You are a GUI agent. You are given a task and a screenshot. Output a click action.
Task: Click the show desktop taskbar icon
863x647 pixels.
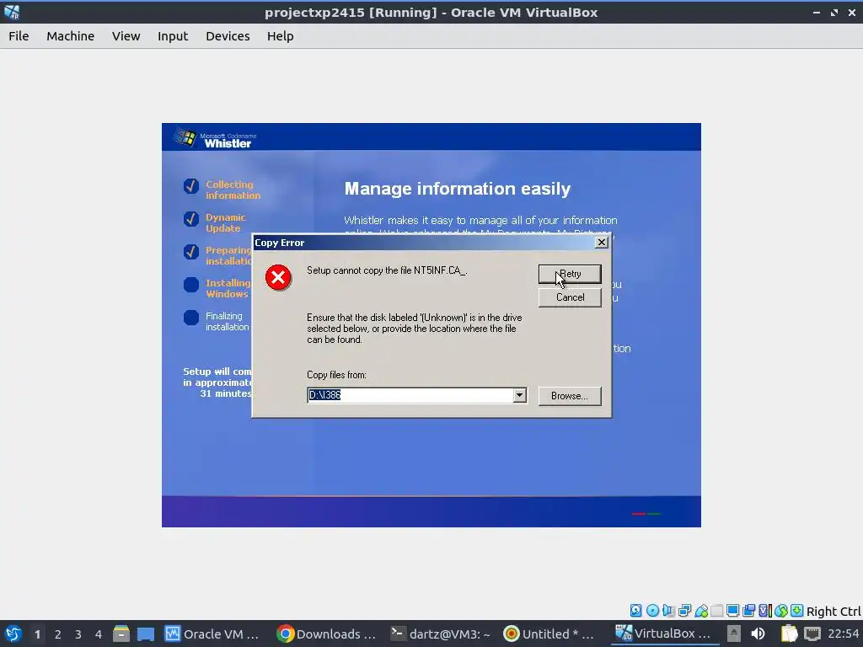[146, 634]
